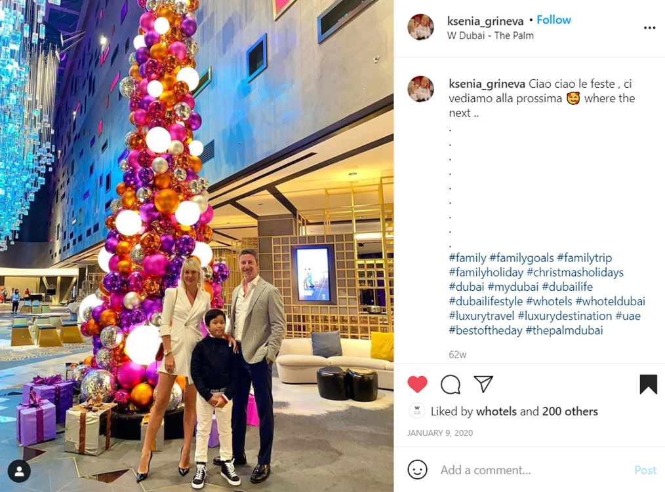Image resolution: width=665 pixels, height=492 pixels.
Task: Click the whotels liker avatar icon
Action: click(417, 411)
